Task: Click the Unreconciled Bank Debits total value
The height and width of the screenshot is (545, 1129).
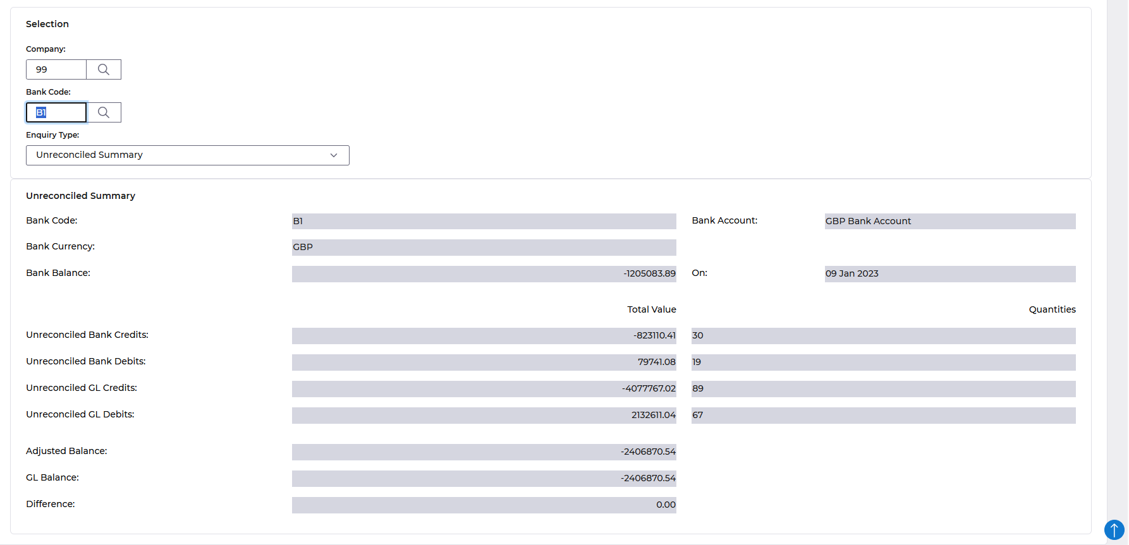Action: [484, 362]
